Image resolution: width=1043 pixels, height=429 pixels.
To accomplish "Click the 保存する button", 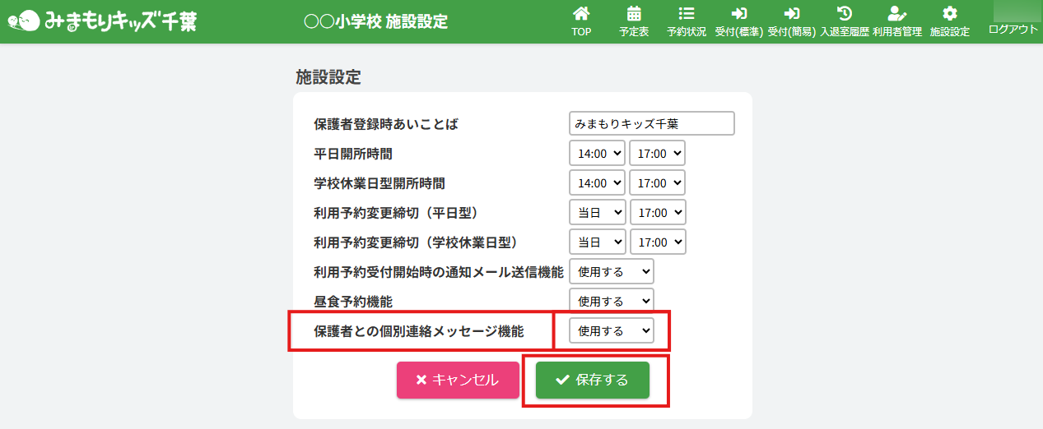I will pos(593,380).
